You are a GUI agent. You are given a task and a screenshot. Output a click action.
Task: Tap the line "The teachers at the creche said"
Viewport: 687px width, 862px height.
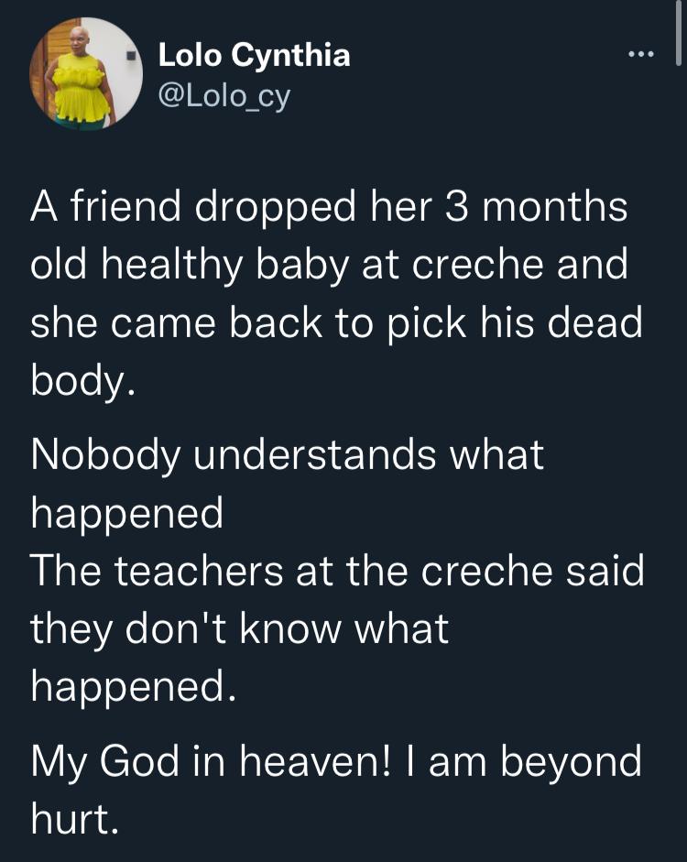[337, 571]
